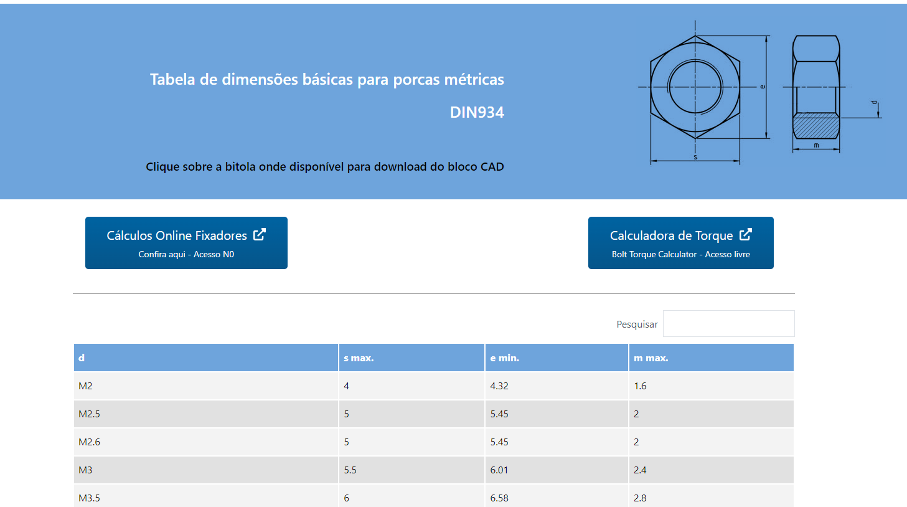Sort table by m max. column header
This screenshot has height=507, width=907.
click(x=651, y=358)
